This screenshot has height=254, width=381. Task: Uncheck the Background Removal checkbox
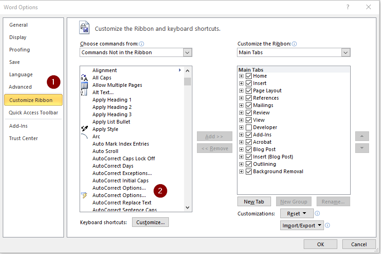(248, 171)
